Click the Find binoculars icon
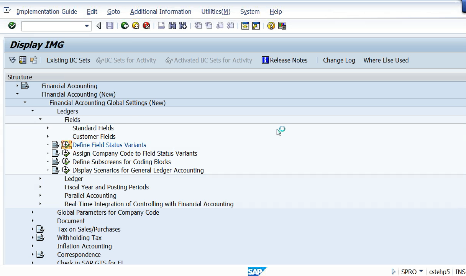Viewport: 466px width, 276px height. (x=172, y=26)
